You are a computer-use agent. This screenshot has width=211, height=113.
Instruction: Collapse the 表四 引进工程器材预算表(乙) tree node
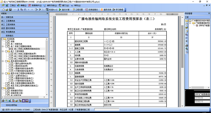coord(3,73)
